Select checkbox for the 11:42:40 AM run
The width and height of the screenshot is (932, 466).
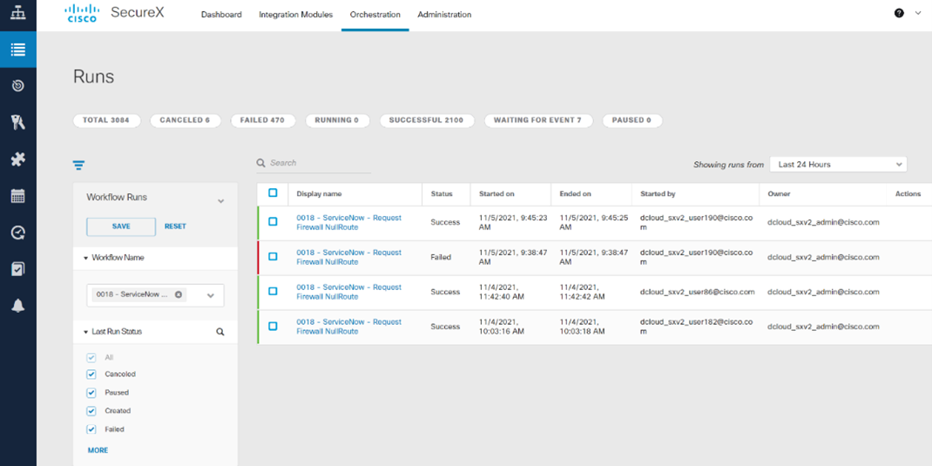pyautogui.click(x=273, y=291)
